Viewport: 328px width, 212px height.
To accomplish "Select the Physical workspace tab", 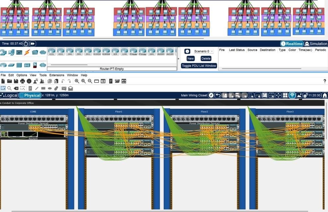I will [x=30, y=95].
